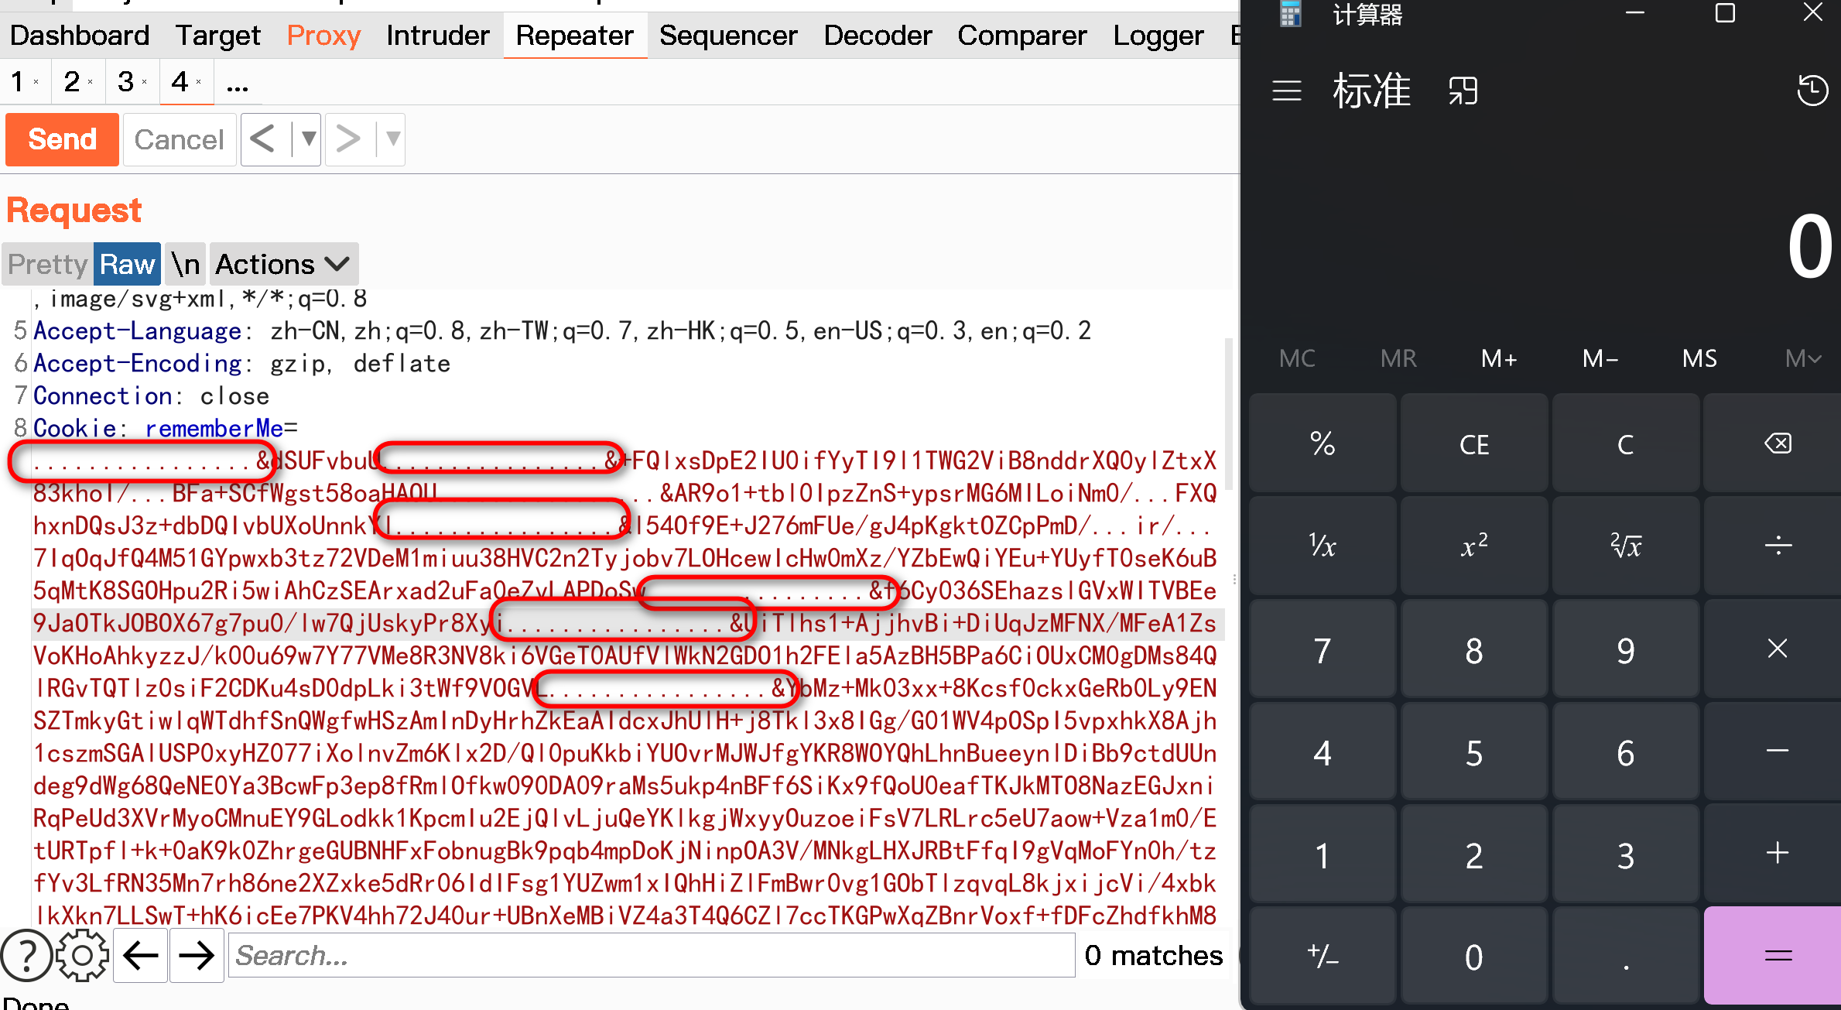This screenshot has height=1010, width=1841.
Task: Switch to the Target tab
Action: tap(217, 36)
